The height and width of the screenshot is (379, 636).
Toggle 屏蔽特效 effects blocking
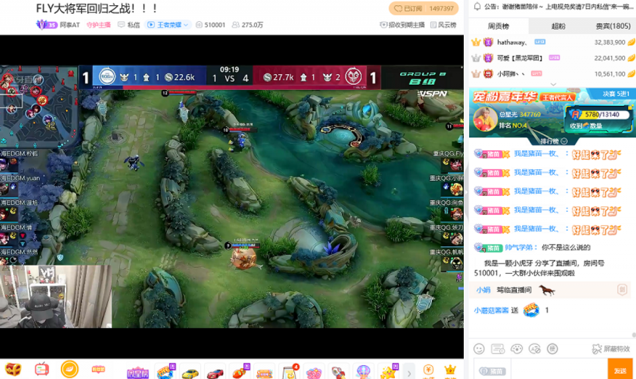tap(611, 349)
